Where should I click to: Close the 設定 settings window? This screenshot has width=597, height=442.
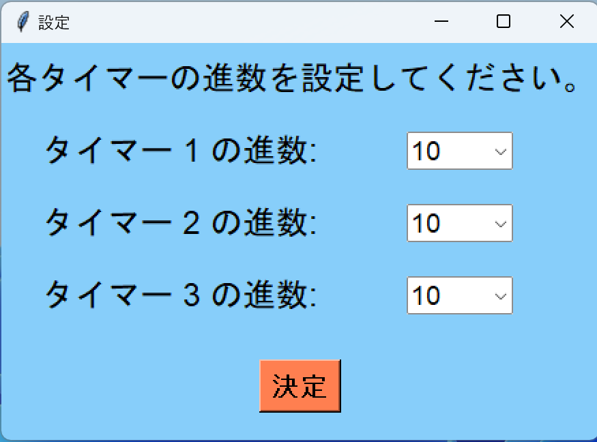pos(566,21)
